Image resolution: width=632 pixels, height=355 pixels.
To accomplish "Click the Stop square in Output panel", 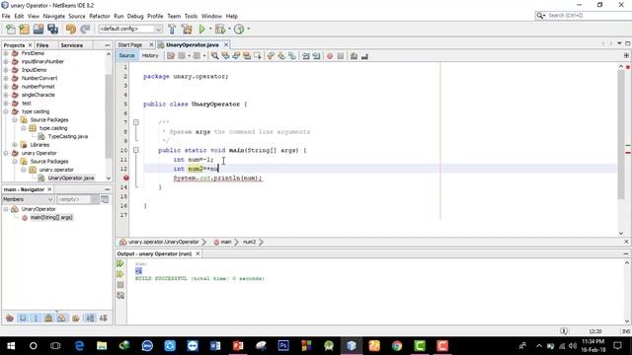I will tap(120, 285).
